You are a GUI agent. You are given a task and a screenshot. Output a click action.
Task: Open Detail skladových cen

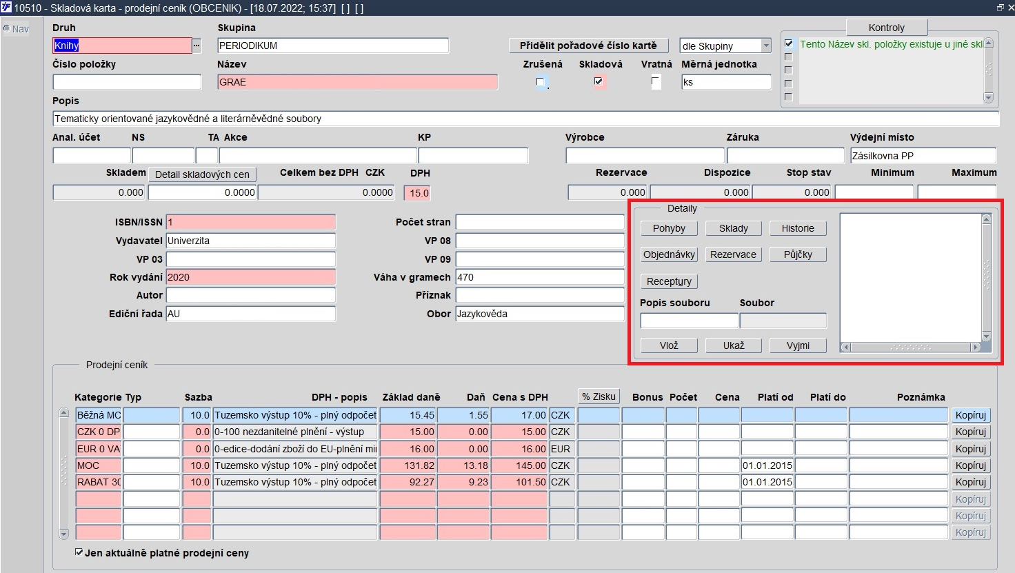click(202, 174)
